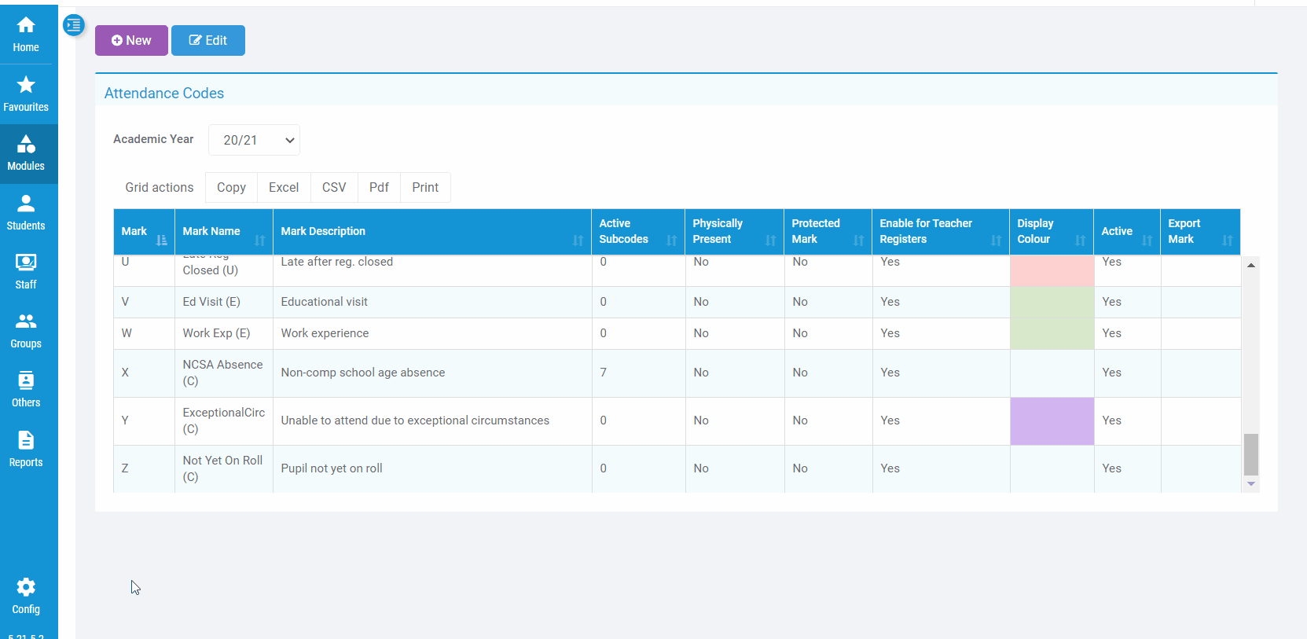Open the Home sidebar icon
This screenshot has height=639, width=1307.
point(26,35)
